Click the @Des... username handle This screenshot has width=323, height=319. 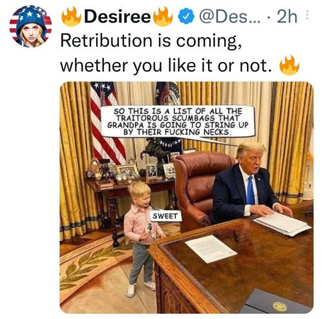[230, 17]
